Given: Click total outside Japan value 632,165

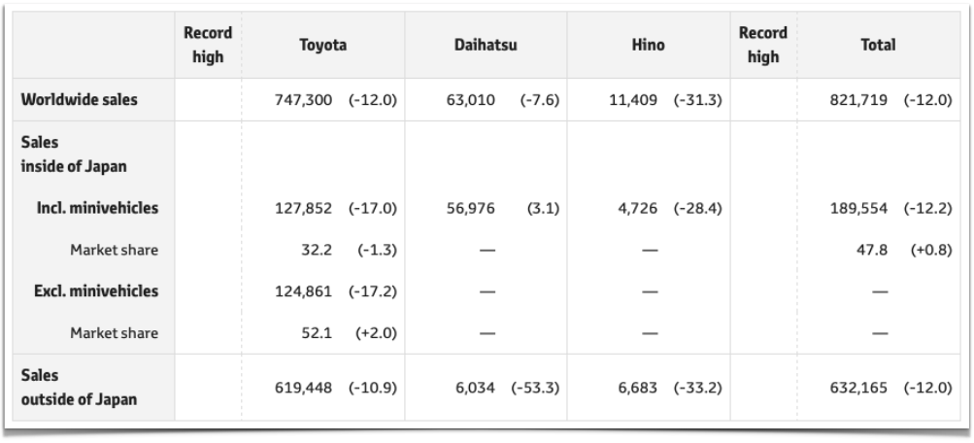Looking at the screenshot, I should click(x=858, y=388).
